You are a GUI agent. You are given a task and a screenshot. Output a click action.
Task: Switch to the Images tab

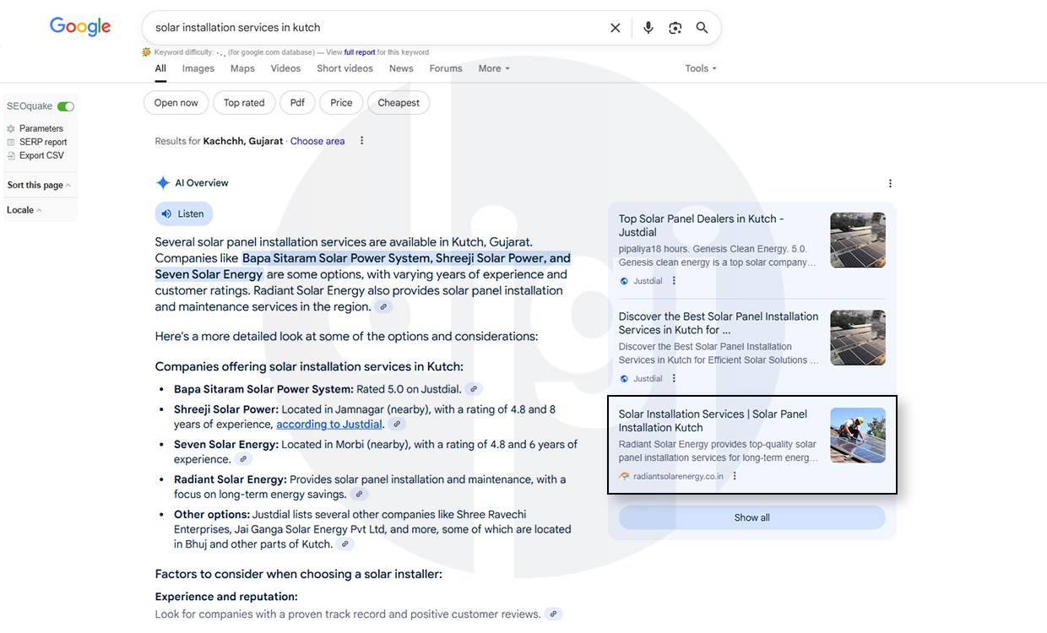pos(198,68)
